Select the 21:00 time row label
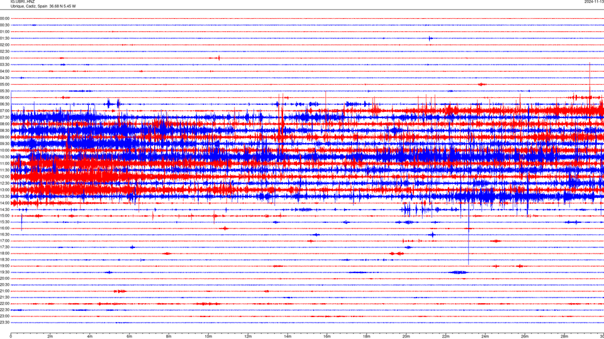This screenshot has height=339, width=604. (4, 291)
